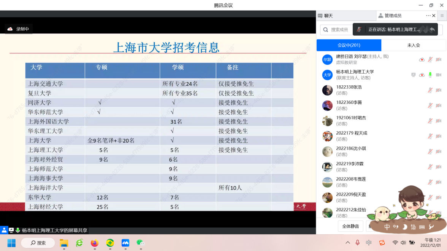Mute 杨本明上海理工大学's green microphone
This screenshot has height=251, width=447.
click(x=430, y=75)
